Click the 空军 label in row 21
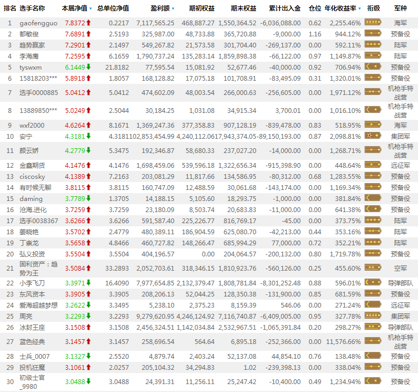The width and height of the screenshot is (418, 392). tap(401, 268)
